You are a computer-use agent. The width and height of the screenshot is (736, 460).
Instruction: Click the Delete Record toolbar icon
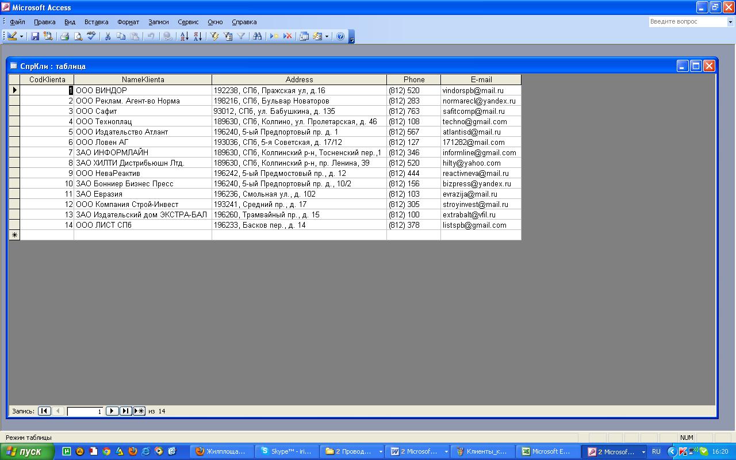click(x=287, y=36)
